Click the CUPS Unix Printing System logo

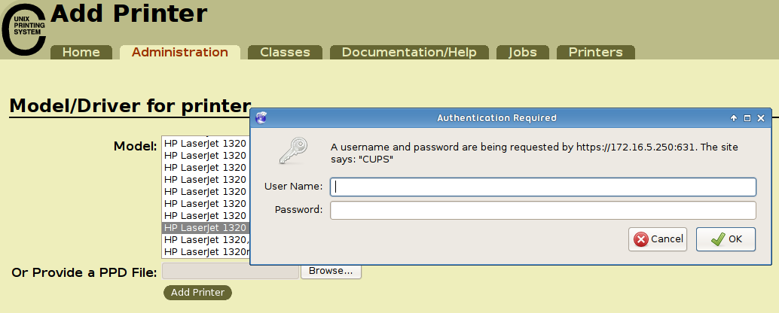point(24,29)
